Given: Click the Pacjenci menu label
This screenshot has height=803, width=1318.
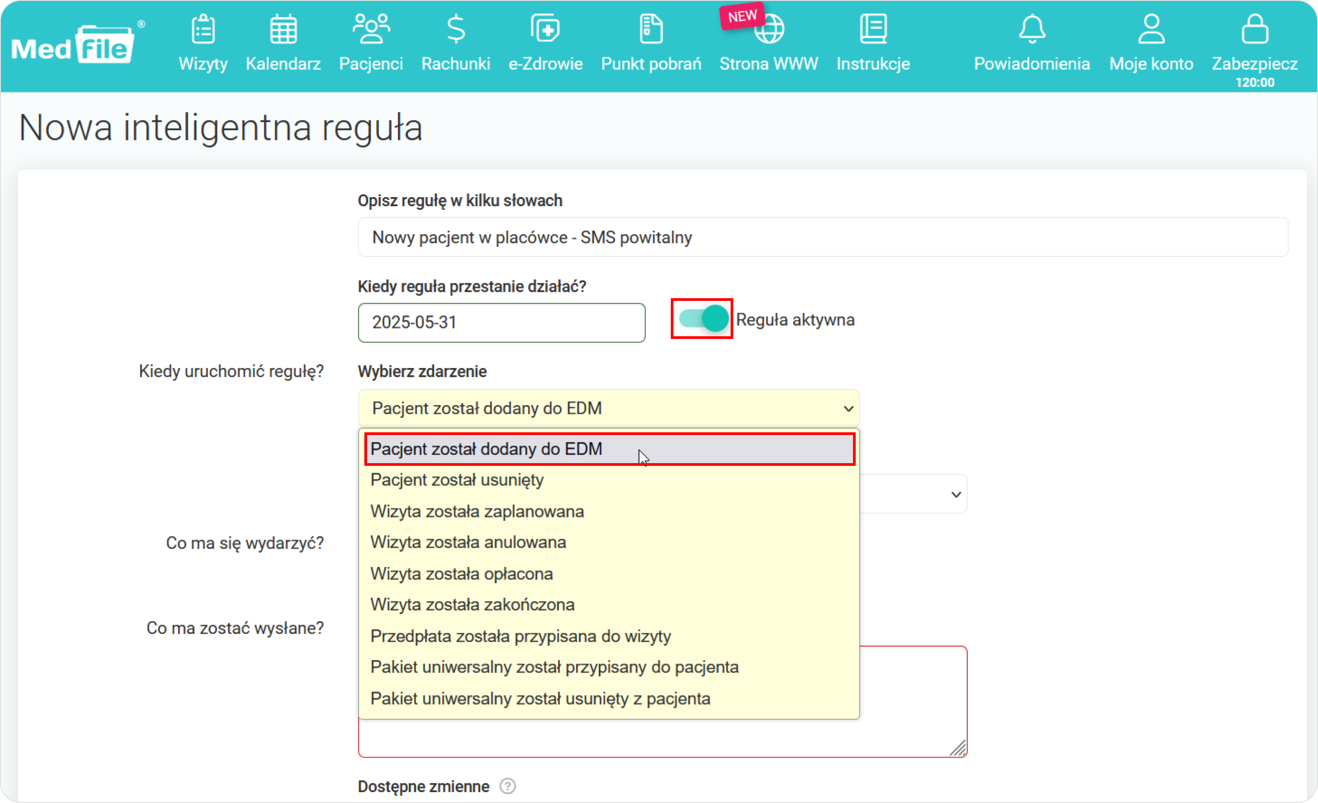Looking at the screenshot, I should [371, 63].
